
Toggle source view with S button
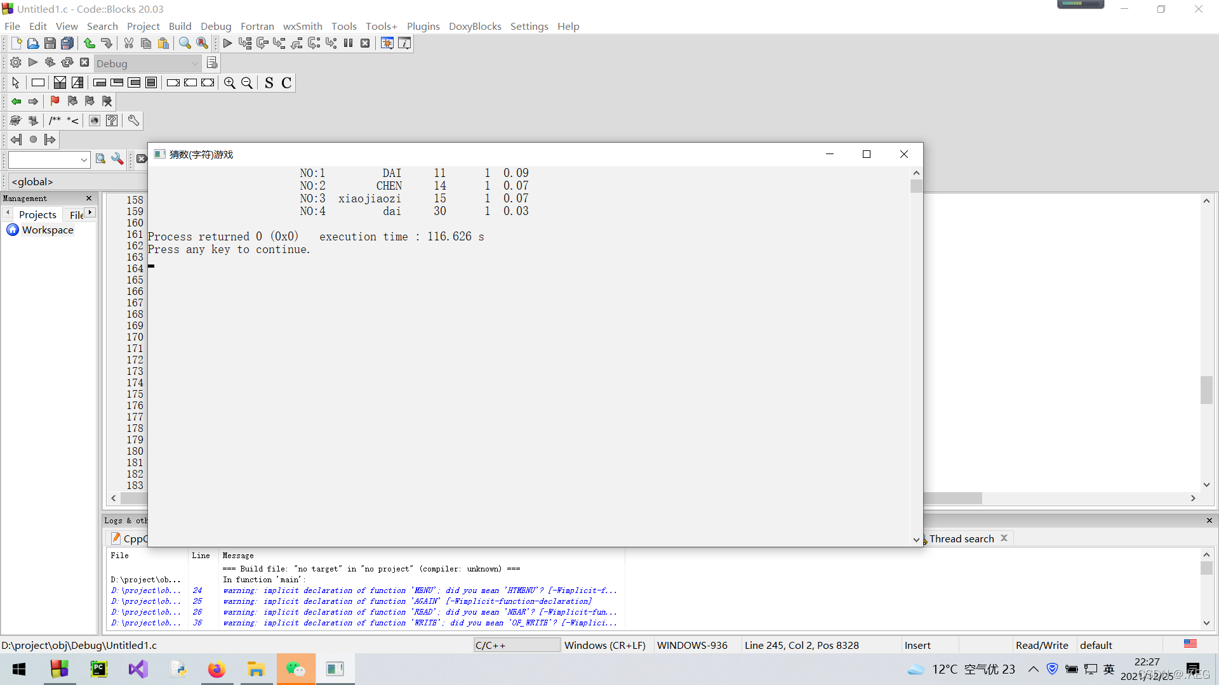[x=269, y=83]
